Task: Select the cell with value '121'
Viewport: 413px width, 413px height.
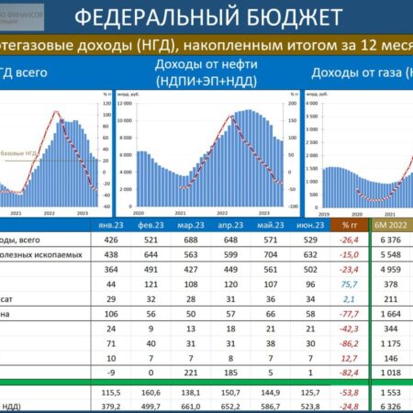Action: coord(151,285)
